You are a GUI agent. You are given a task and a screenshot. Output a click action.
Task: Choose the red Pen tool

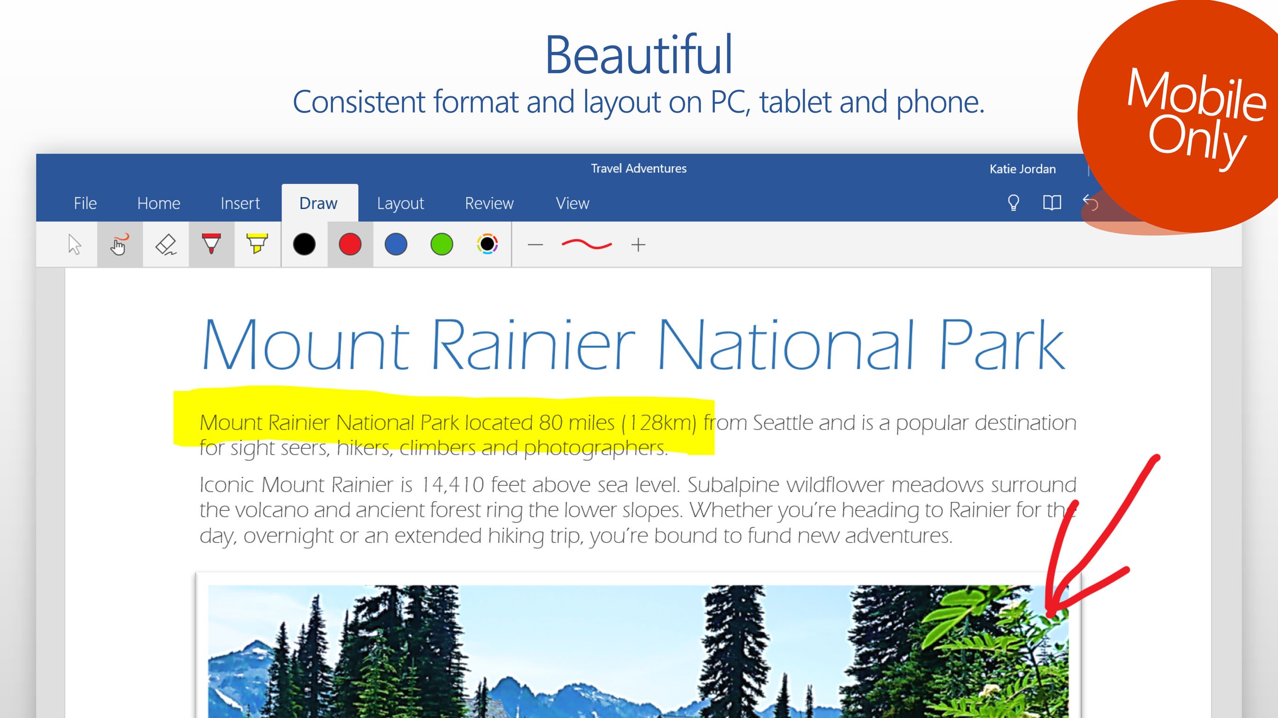pos(211,244)
